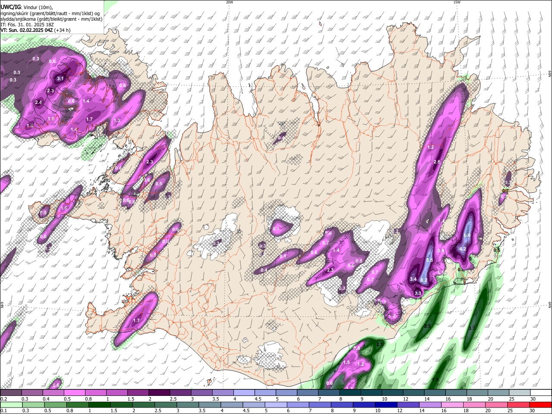Click the 6.2 snowfall value on the map
Screen dimensions: 552x414
coord(424,280)
